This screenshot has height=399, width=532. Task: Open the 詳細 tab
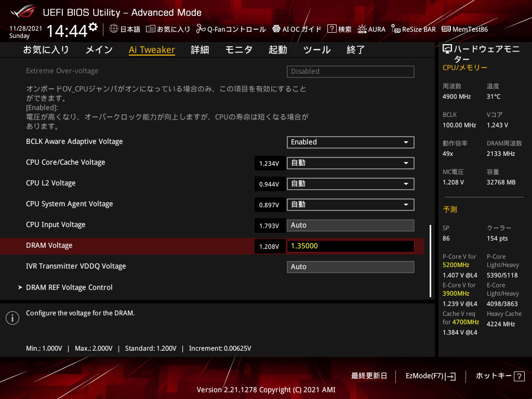[x=200, y=50]
